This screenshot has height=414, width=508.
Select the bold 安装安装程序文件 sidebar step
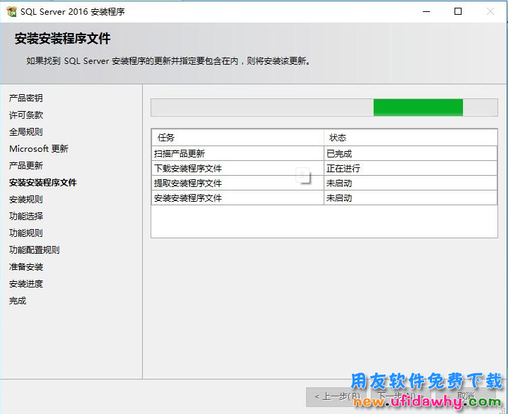(x=43, y=183)
